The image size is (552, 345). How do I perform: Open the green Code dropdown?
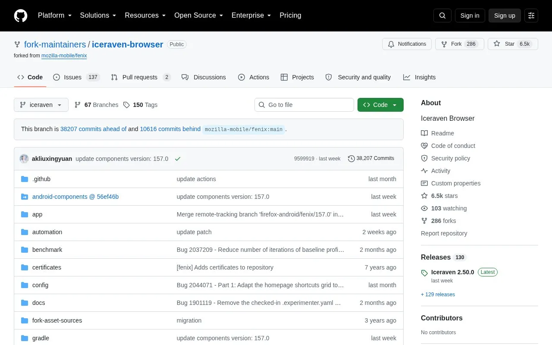(x=380, y=105)
